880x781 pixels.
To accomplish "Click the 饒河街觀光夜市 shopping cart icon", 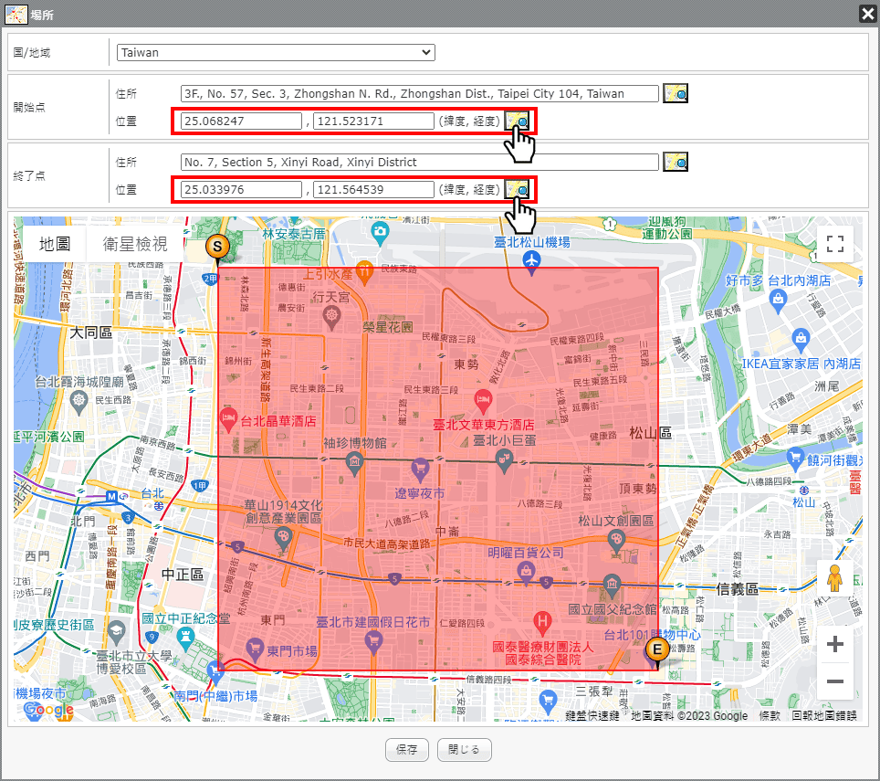I will [795, 459].
